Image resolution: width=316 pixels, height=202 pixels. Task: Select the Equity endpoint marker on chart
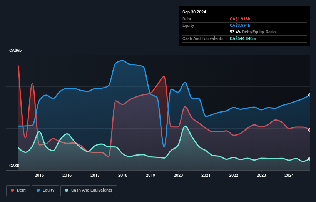[x=309, y=95]
